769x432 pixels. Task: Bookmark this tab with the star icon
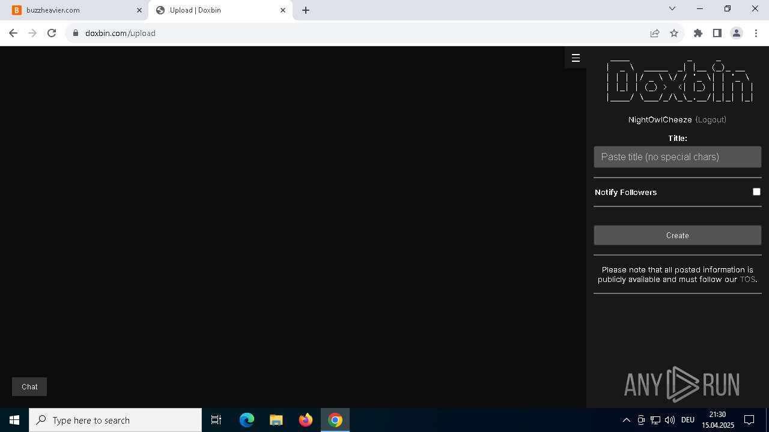pos(674,33)
